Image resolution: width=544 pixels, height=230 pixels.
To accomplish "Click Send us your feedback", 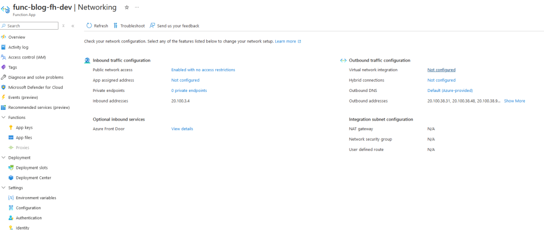I will [x=178, y=26].
